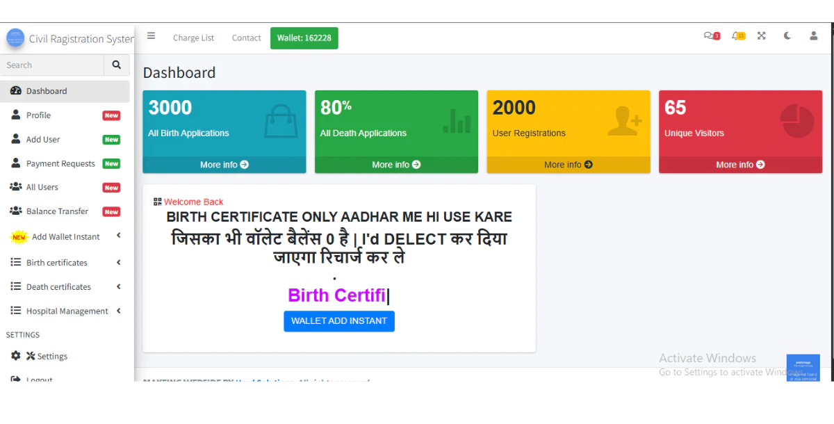Toggle dark mode with the moon icon
The width and height of the screenshot is (834, 424).
[787, 36]
